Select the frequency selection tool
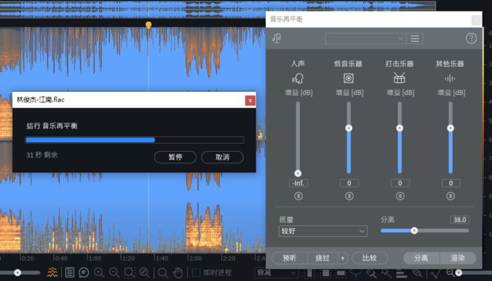 pos(341,273)
